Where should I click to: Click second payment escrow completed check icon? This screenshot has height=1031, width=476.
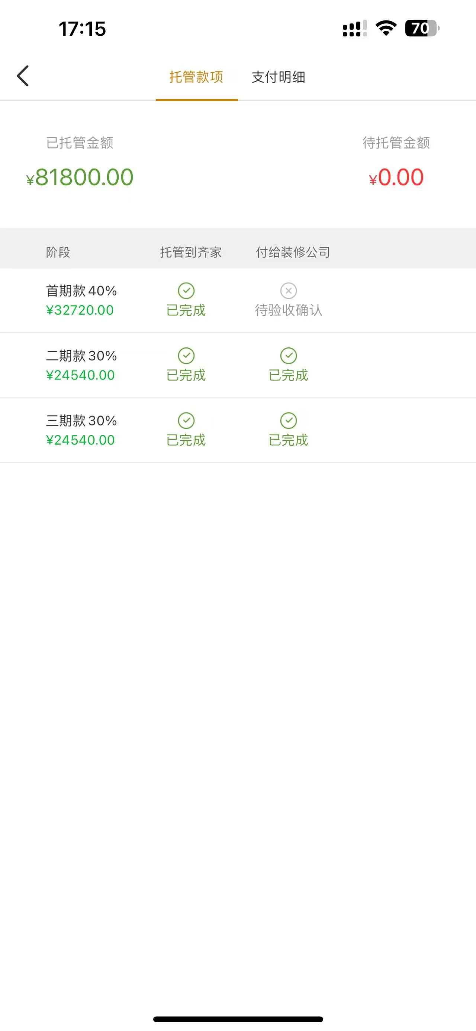[186, 356]
